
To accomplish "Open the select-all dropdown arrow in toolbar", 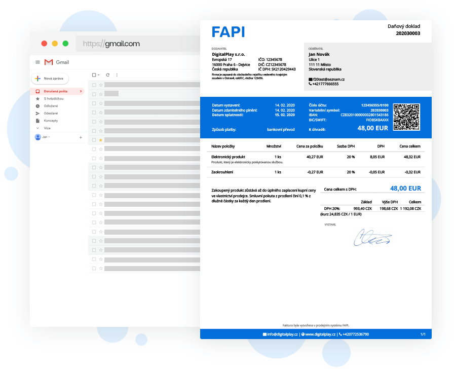I will [99, 75].
